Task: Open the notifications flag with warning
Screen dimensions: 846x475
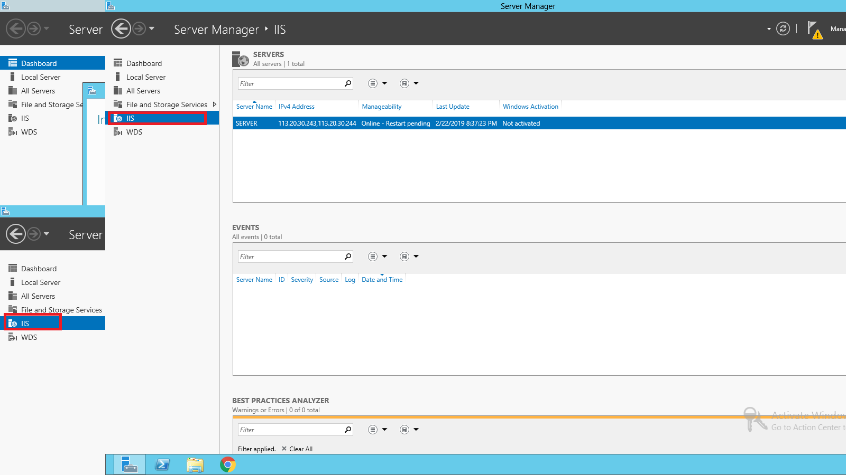Action: 814,30
